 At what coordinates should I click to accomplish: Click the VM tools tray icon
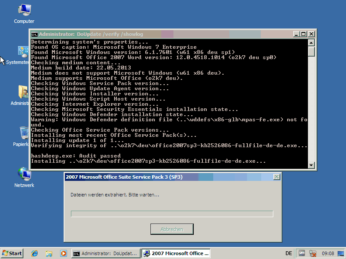(302, 253)
